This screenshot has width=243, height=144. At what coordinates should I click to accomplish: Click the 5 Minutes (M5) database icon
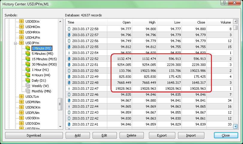click(28, 53)
